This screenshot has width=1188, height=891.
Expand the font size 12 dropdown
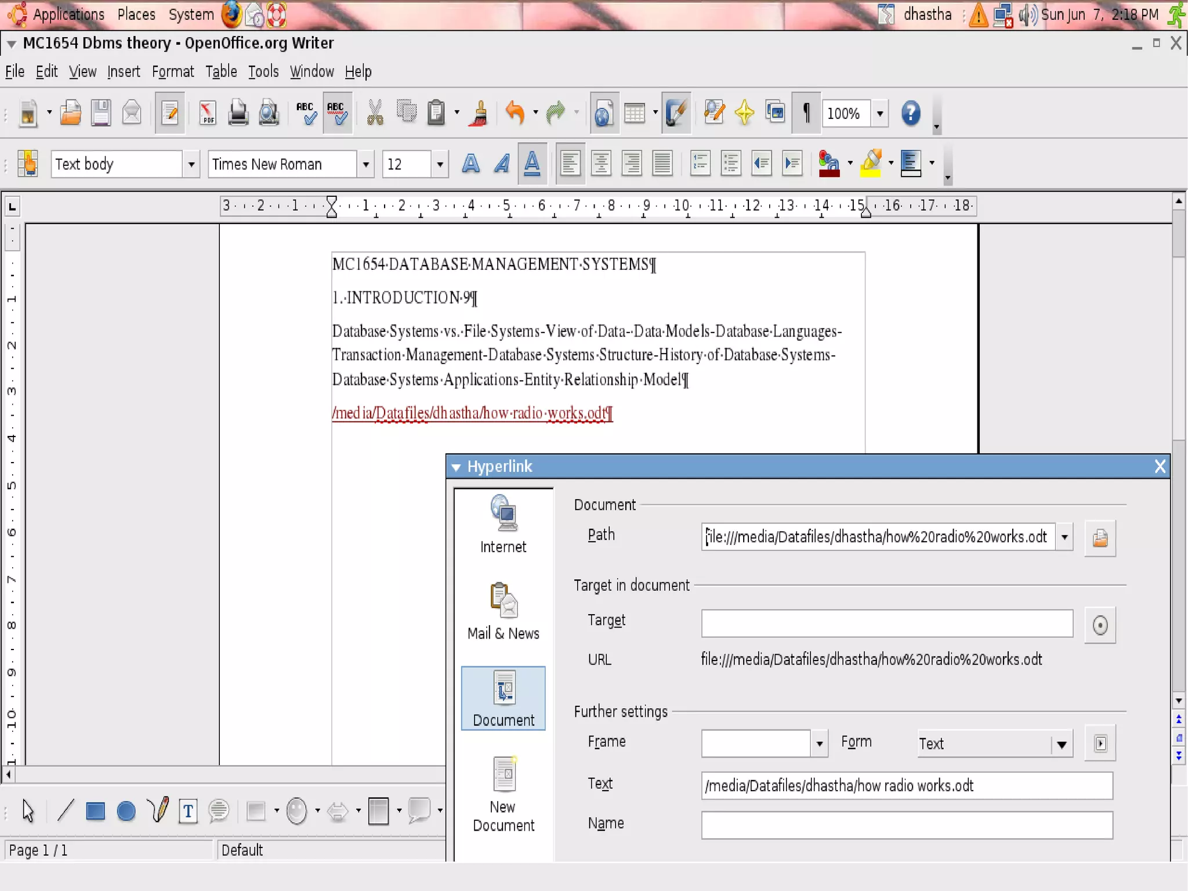tap(440, 164)
